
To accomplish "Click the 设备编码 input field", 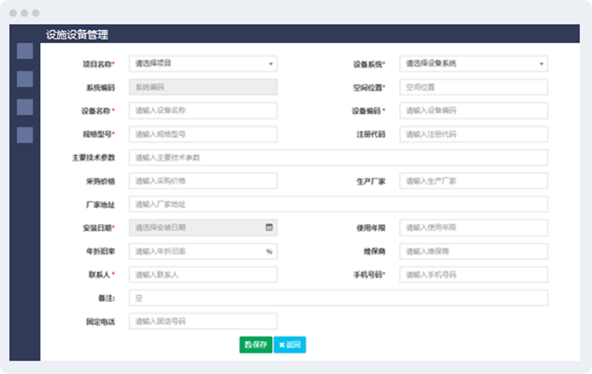I will click(x=473, y=111).
